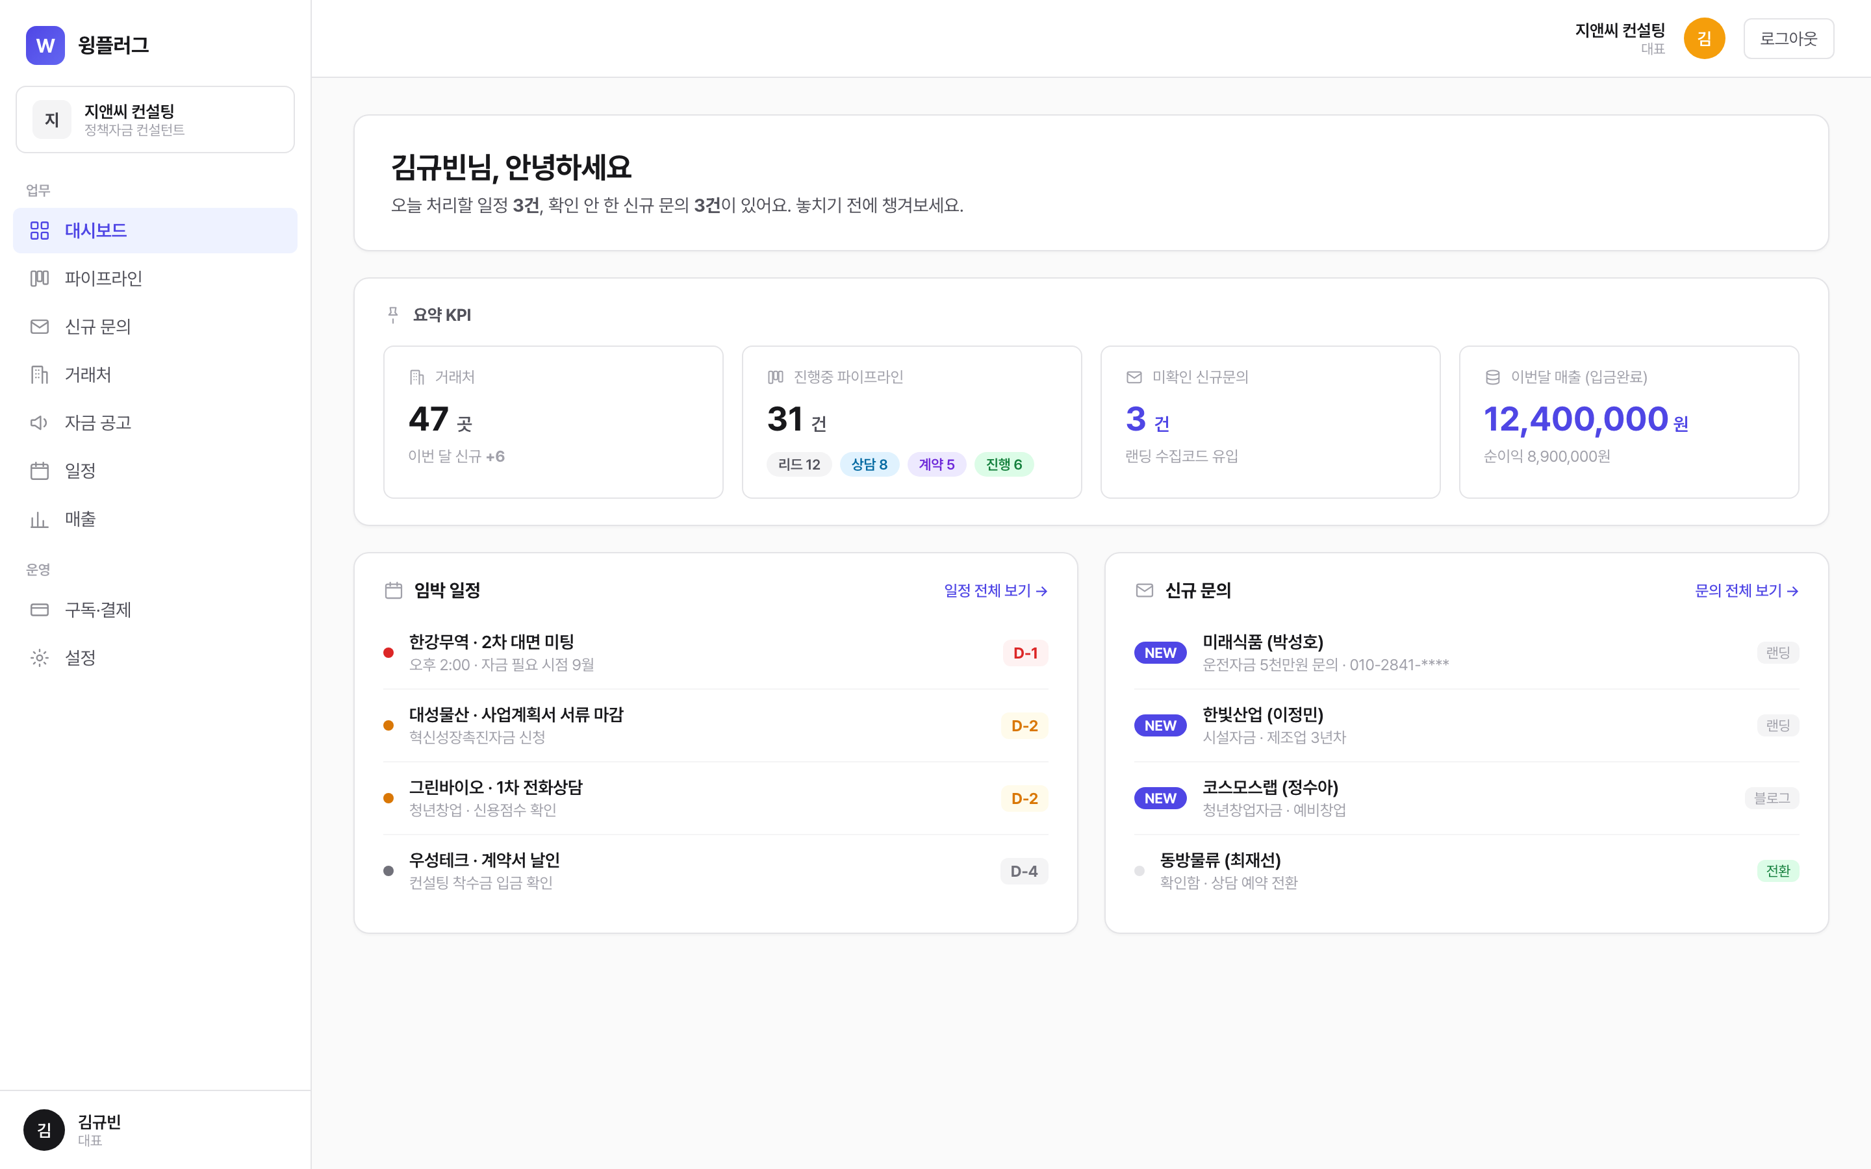The height and width of the screenshot is (1169, 1871).
Task: Click the coins icon in 이번달 매출 card
Action: pyautogui.click(x=1493, y=377)
